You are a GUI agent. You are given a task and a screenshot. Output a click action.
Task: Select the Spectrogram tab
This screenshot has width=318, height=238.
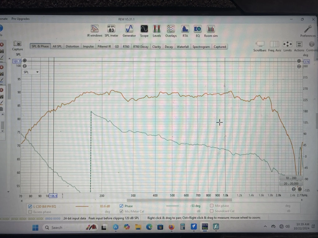[201, 46]
